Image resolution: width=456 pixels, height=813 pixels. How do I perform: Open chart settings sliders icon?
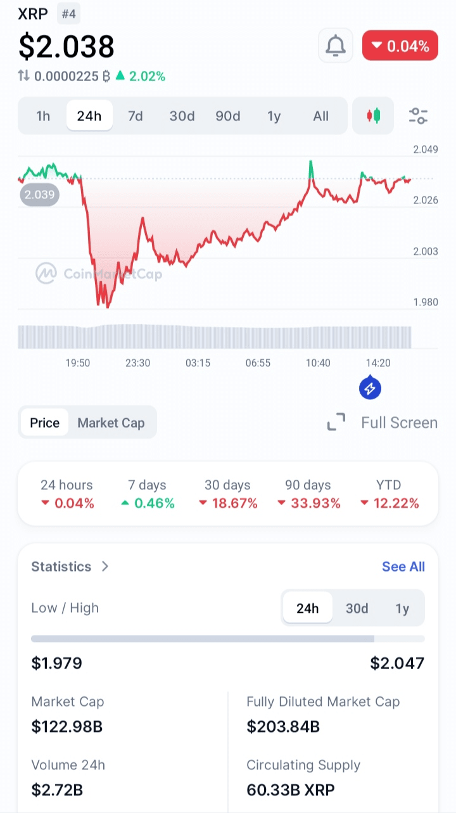point(418,116)
